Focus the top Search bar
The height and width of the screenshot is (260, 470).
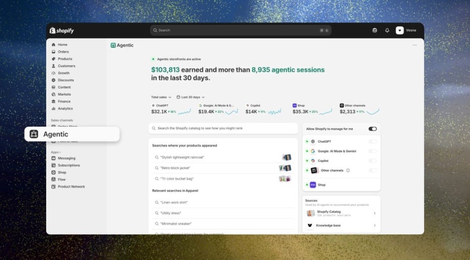pos(241,30)
